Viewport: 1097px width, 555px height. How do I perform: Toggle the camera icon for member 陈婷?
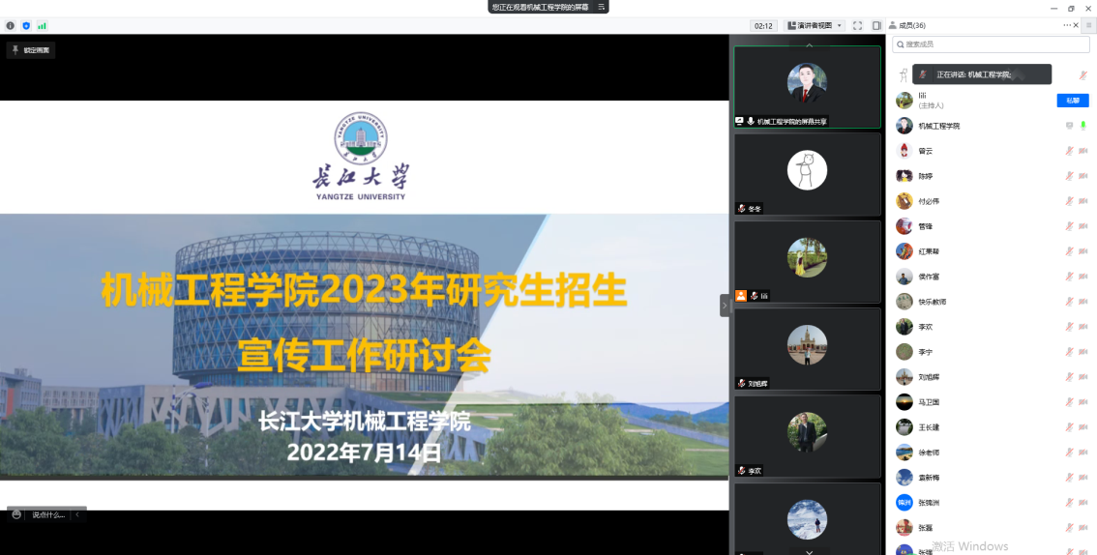click(1082, 176)
